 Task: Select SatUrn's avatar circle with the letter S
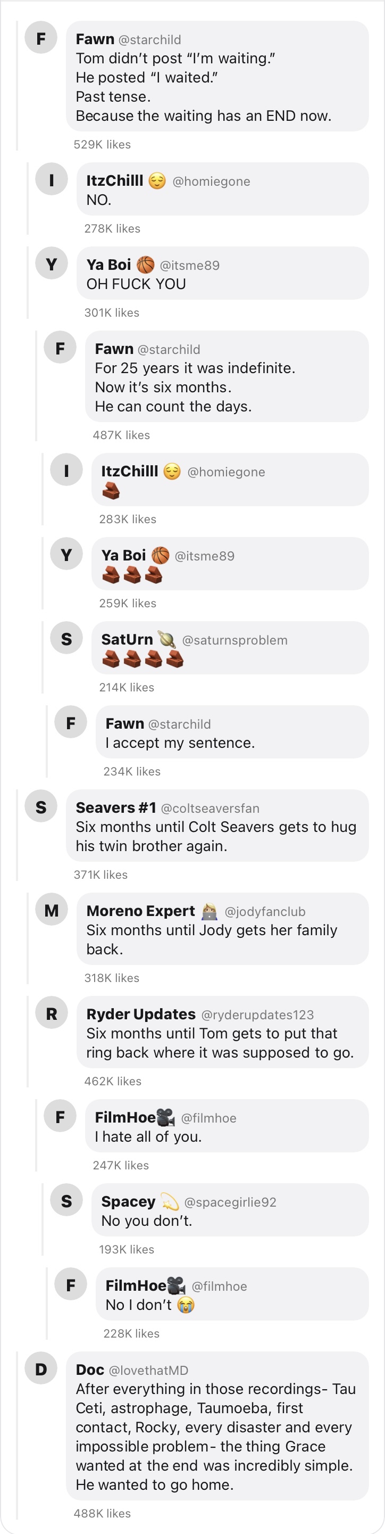(66, 638)
